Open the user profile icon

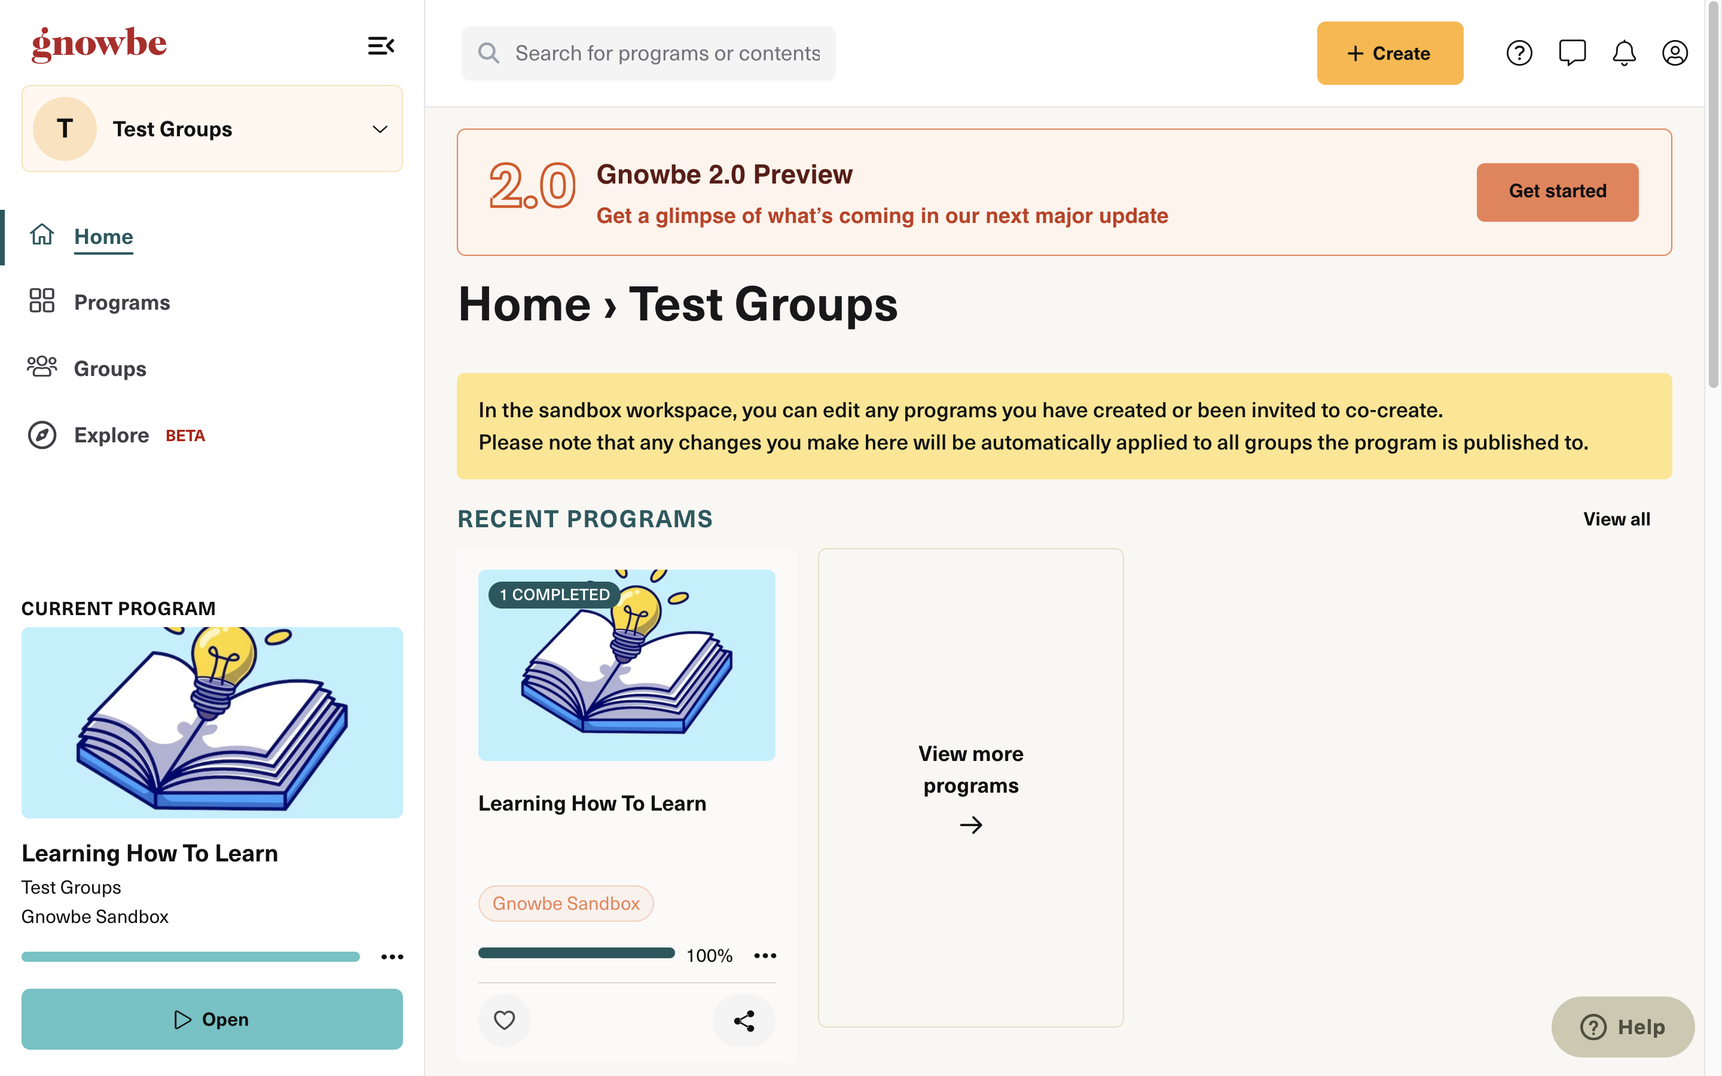(x=1675, y=53)
